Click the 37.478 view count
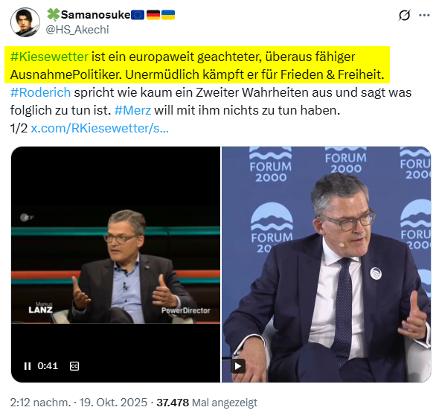This screenshot has width=439, height=413. tap(173, 403)
